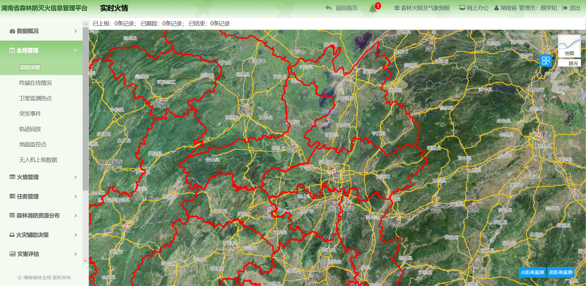
Task: Toggle the 路况 traffic layer
Action: pyautogui.click(x=569, y=63)
